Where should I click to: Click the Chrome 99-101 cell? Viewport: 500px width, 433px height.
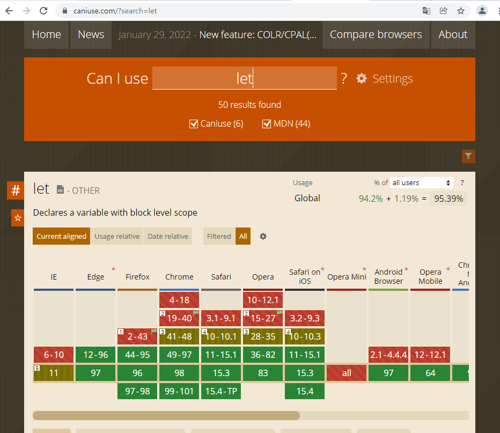click(179, 391)
